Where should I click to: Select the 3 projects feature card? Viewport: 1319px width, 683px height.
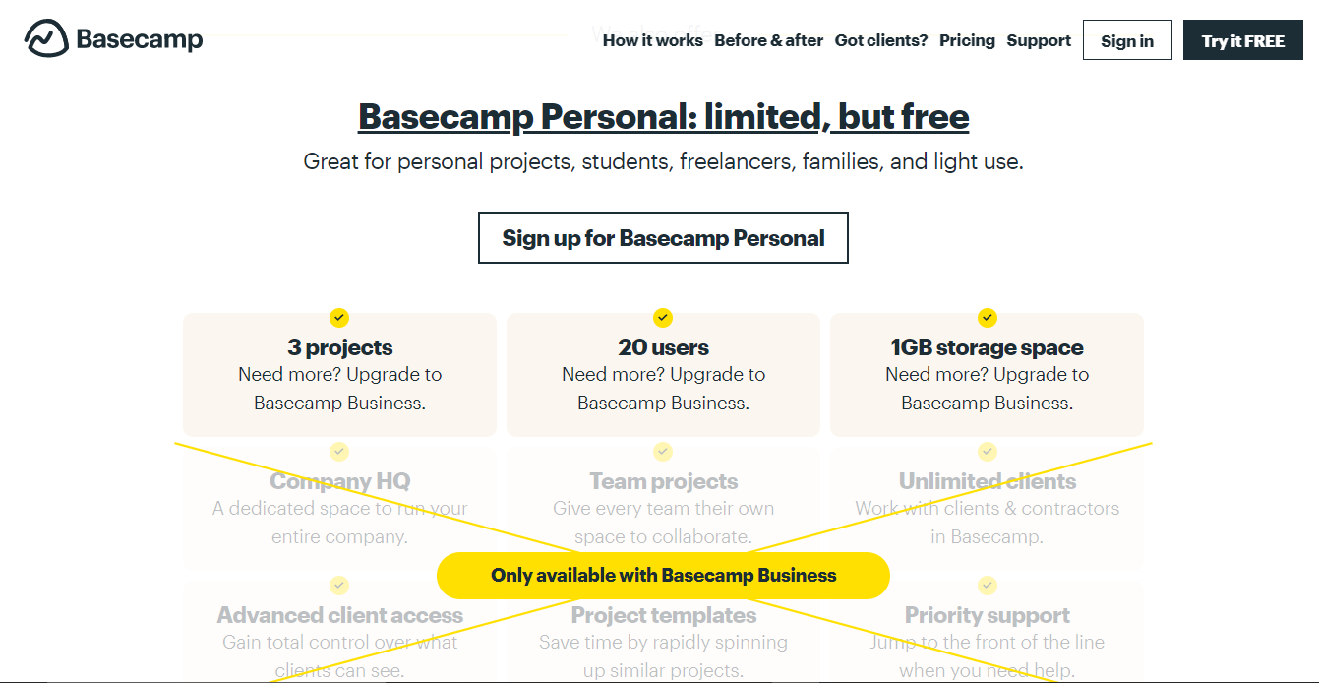339,375
